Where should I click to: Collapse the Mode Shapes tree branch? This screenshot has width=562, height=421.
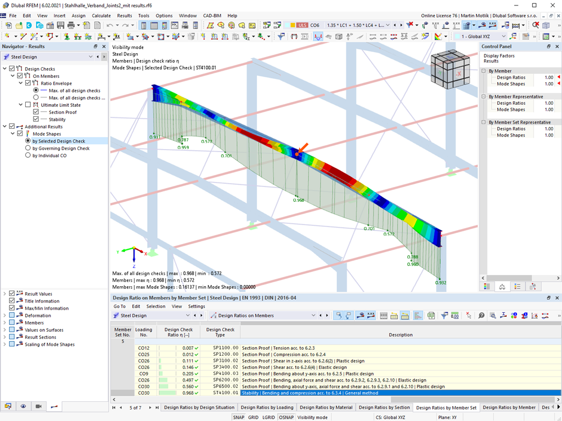(x=12, y=133)
